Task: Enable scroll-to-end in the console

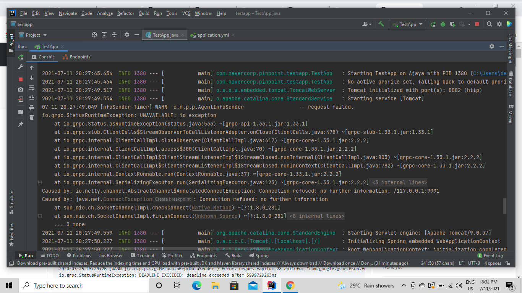Action: (32, 98)
